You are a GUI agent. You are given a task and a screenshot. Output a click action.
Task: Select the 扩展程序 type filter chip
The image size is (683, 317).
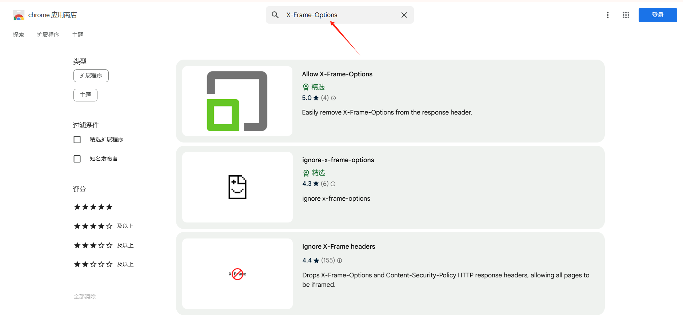pos(91,76)
